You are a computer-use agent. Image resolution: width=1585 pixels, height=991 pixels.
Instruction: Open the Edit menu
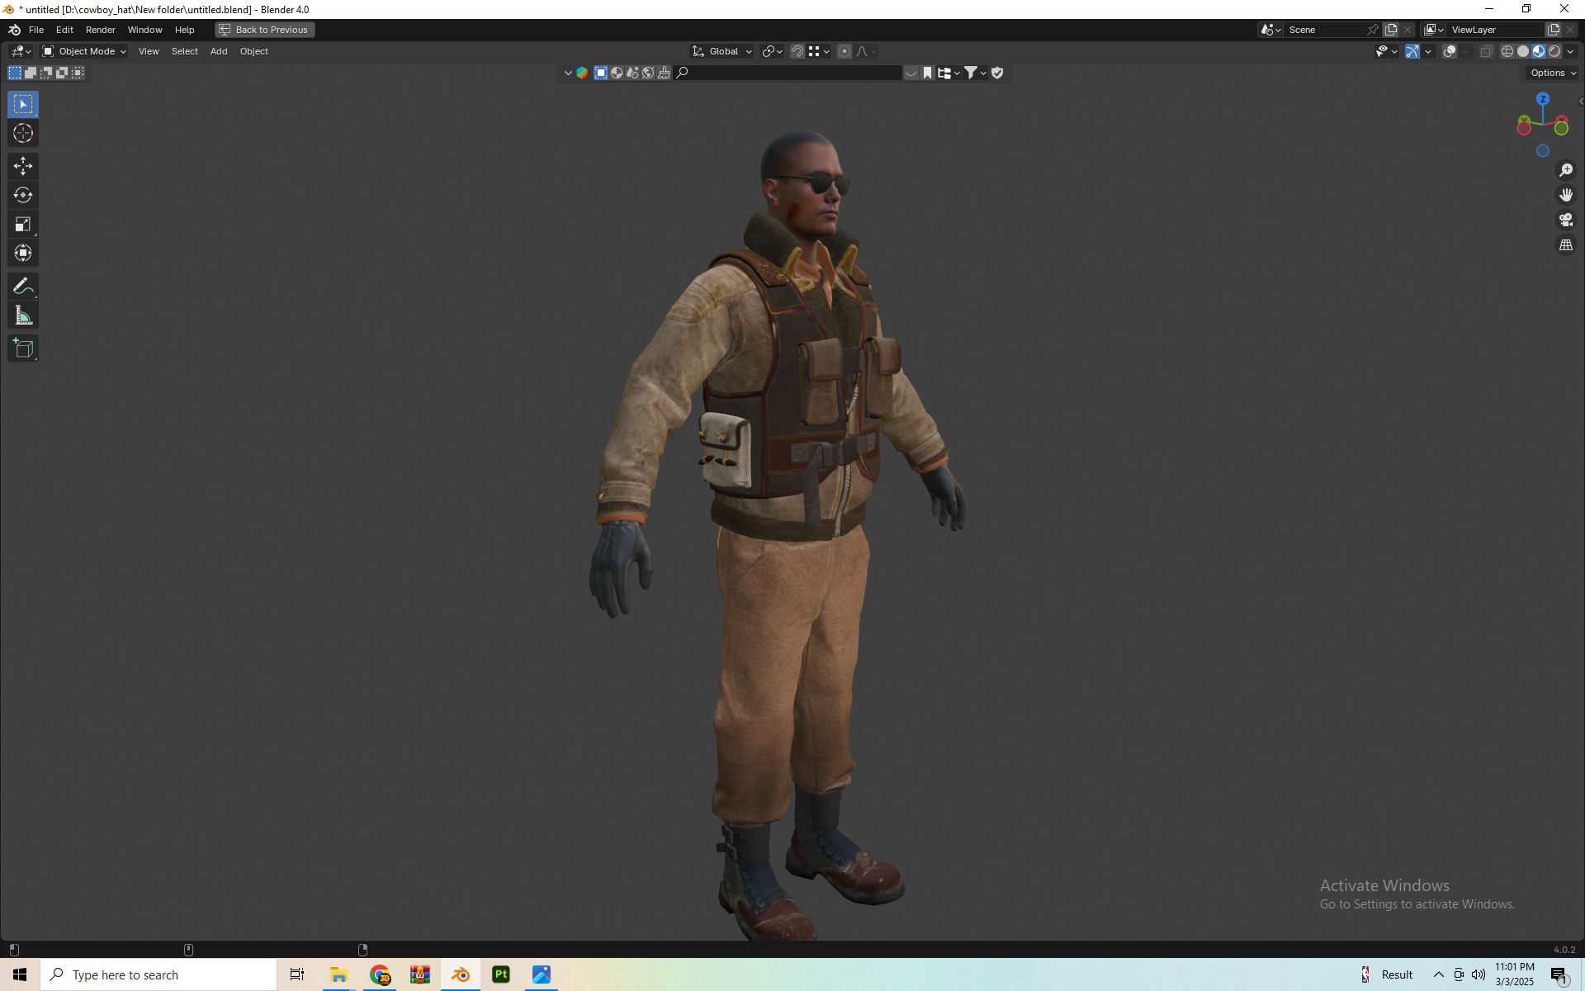[64, 30]
